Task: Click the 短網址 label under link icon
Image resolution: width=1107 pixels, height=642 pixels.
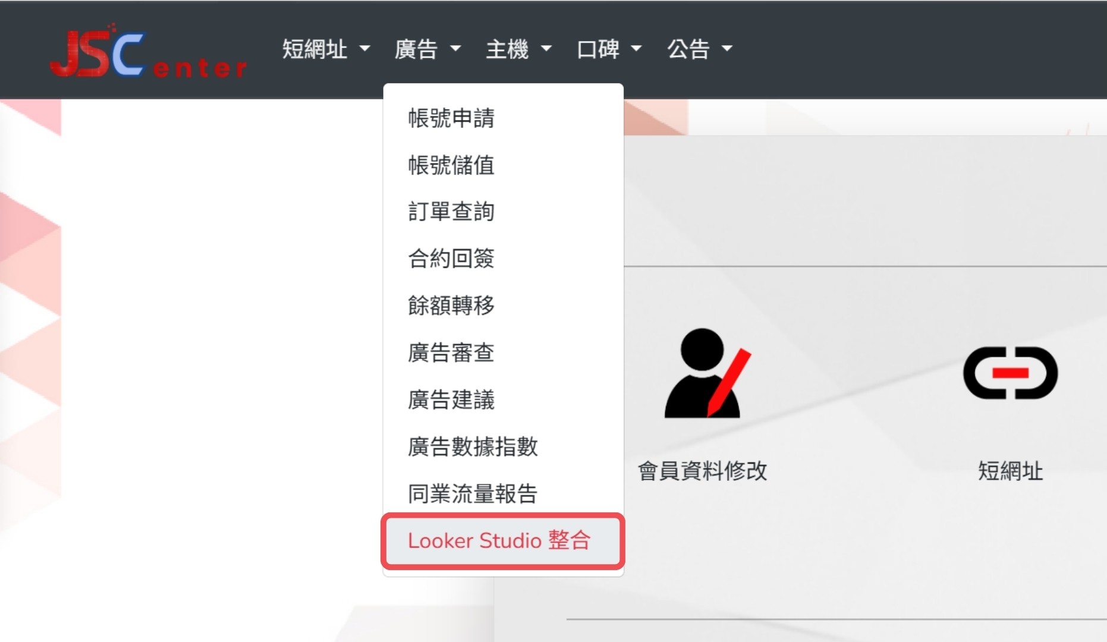Action: point(1010,471)
